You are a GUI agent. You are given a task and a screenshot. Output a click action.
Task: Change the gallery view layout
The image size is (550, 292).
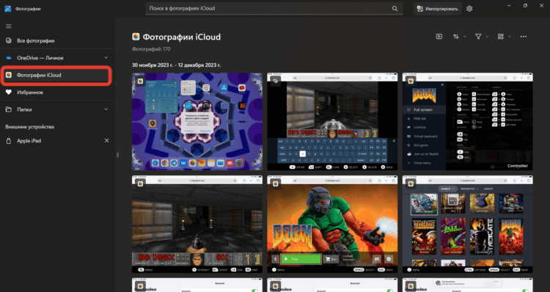click(x=501, y=37)
